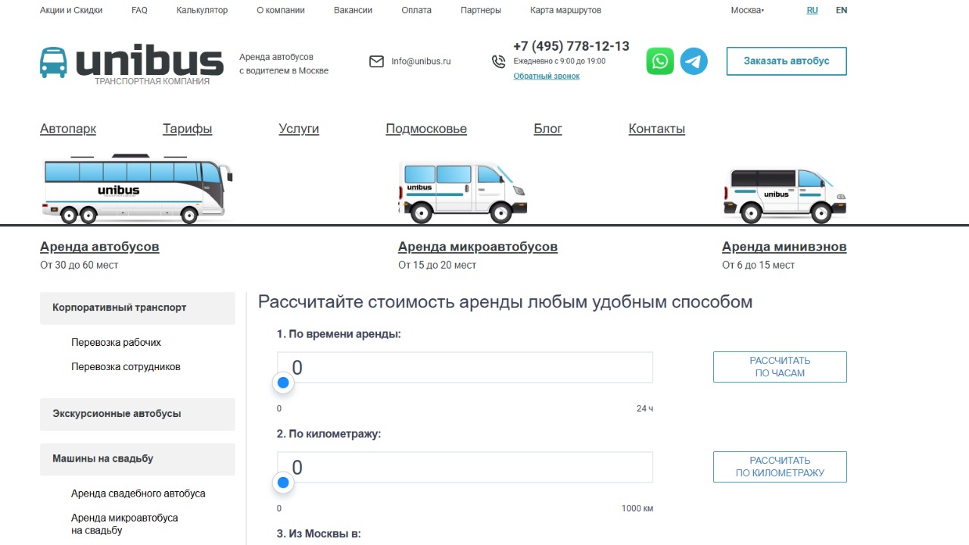
Task: Open Аренда микроавтобусов link
Action: coord(478,247)
